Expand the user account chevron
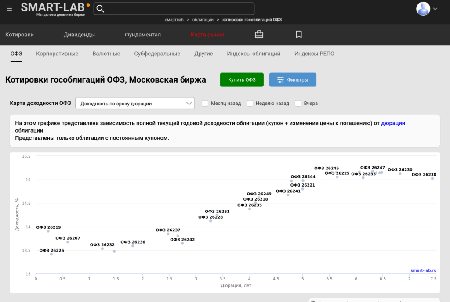Screen dimensions: 450x302 435,9
